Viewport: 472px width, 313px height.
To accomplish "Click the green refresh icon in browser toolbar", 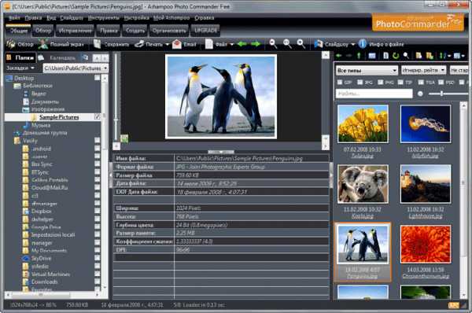I will tap(396, 56).
